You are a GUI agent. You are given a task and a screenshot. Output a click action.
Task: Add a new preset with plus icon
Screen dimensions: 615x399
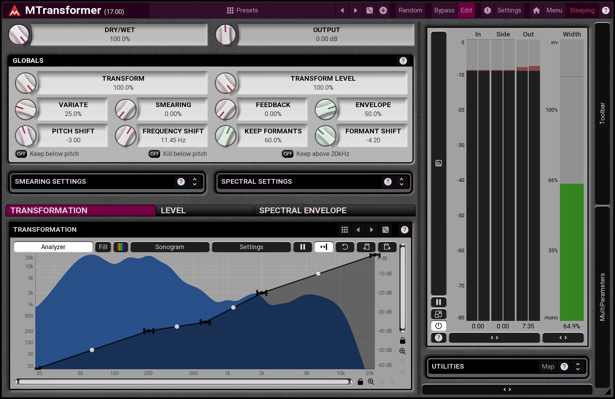click(383, 11)
